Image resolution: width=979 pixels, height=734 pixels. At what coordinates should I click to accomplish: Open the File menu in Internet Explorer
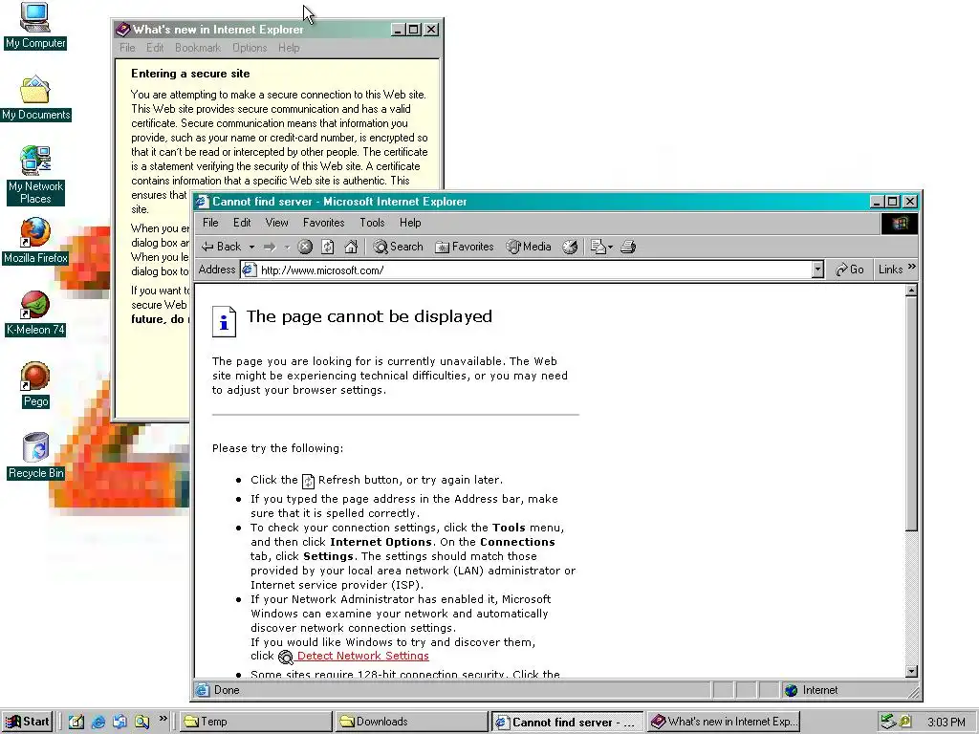pos(210,222)
